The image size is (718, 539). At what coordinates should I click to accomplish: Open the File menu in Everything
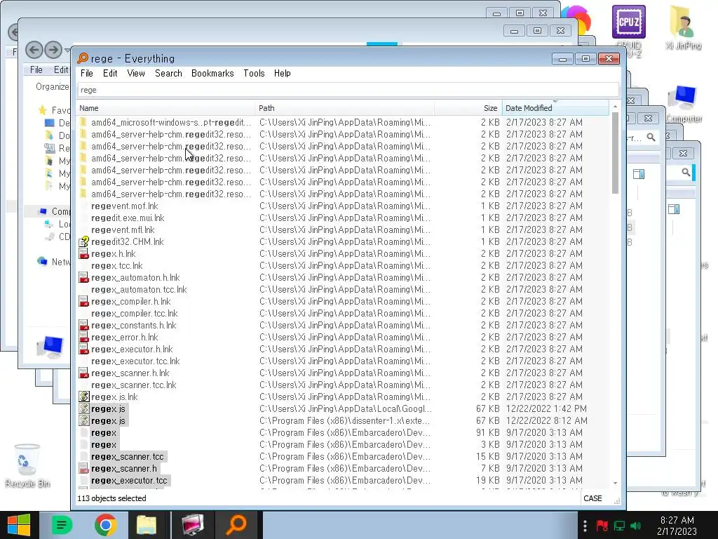pyautogui.click(x=86, y=73)
